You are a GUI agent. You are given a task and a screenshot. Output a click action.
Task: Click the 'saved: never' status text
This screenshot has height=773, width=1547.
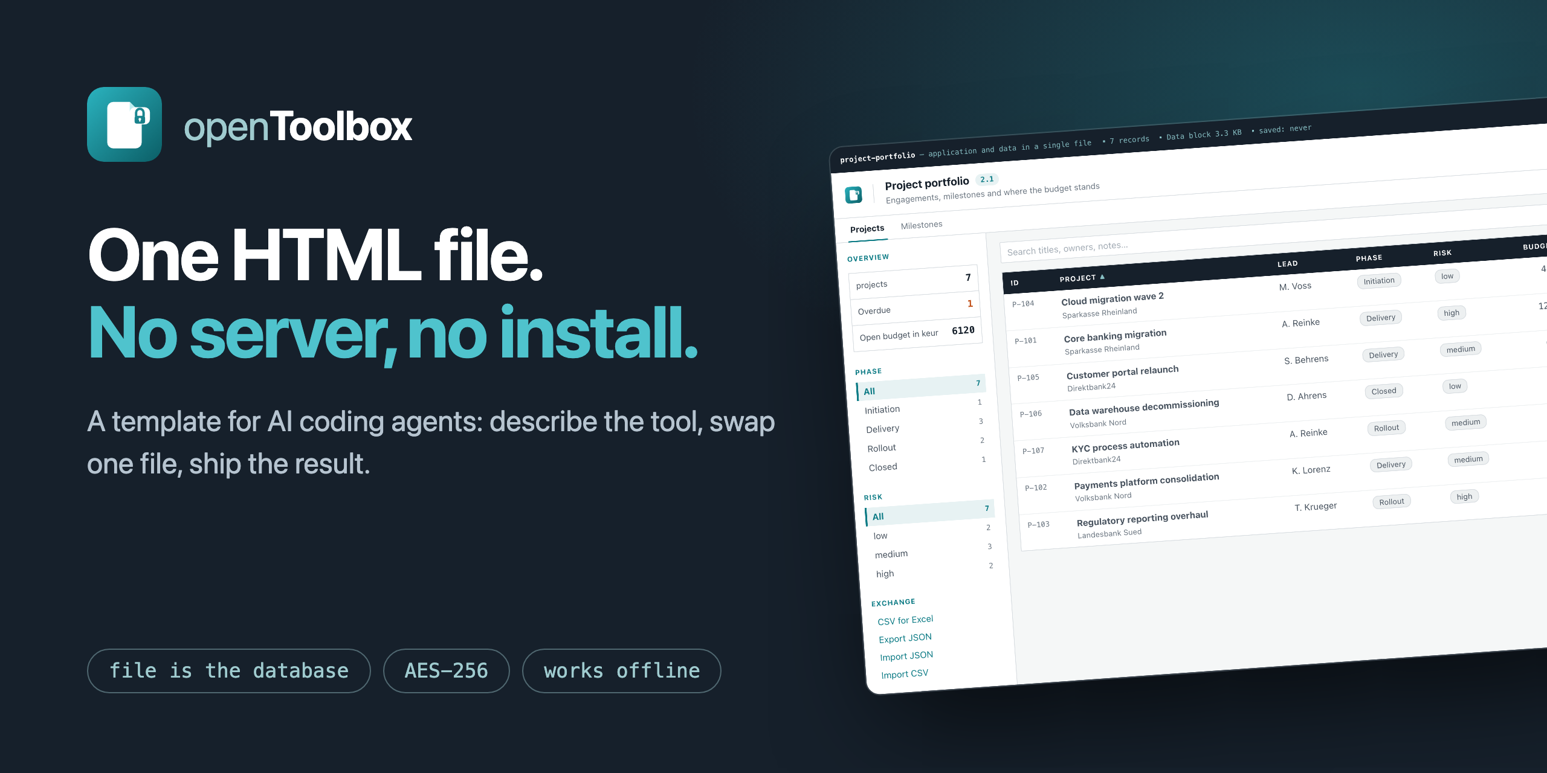point(1285,129)
